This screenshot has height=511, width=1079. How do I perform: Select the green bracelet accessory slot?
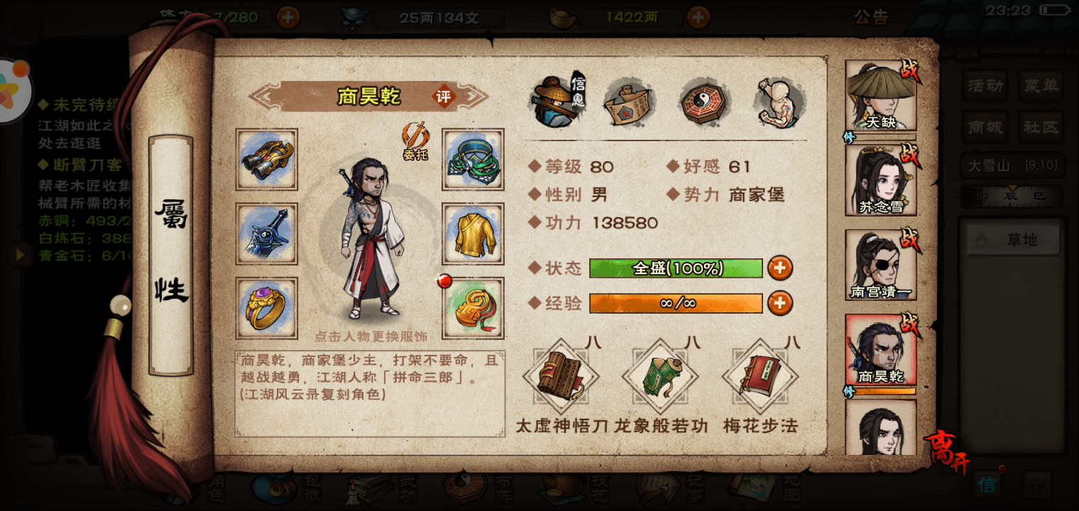473,160
